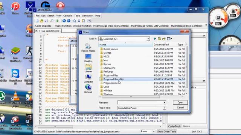Click the Open file folder toolbar icon
This screenshot has width=241, height=135.
pos(41,21)
